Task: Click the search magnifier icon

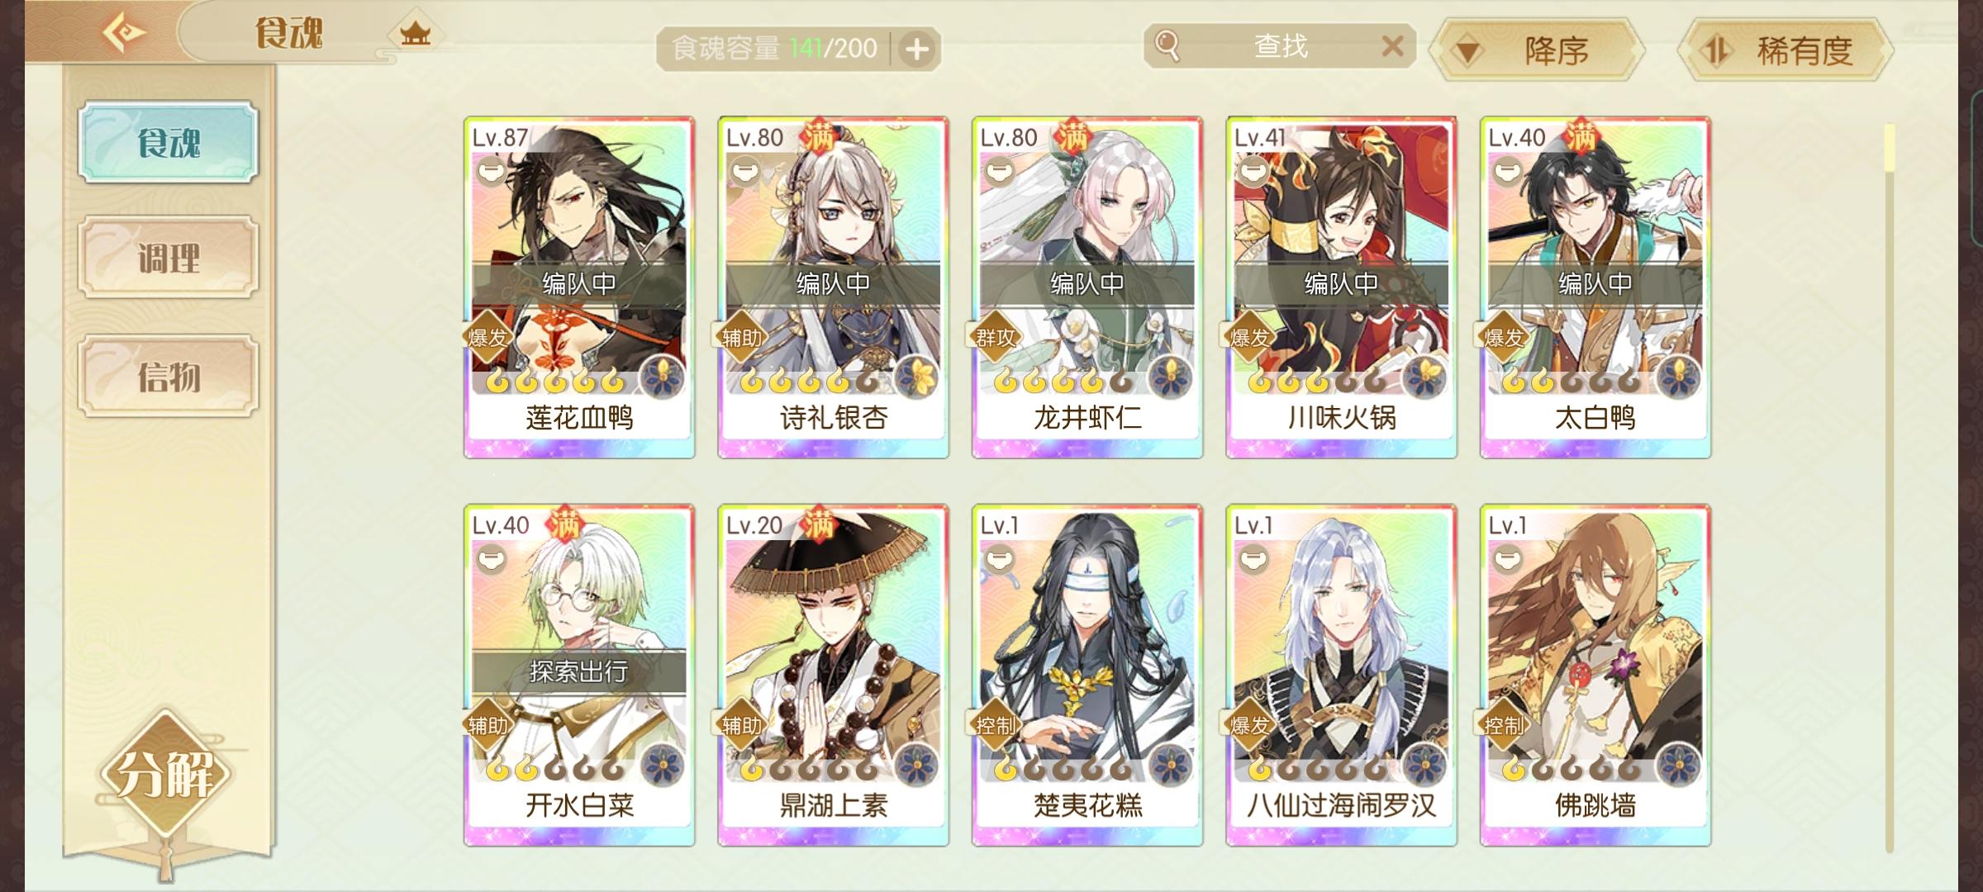Action: [1167, 45]
